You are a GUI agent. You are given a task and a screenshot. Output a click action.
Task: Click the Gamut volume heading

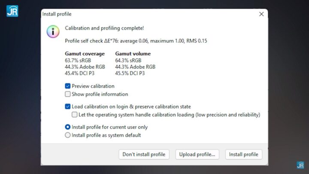tap(133, 54)
